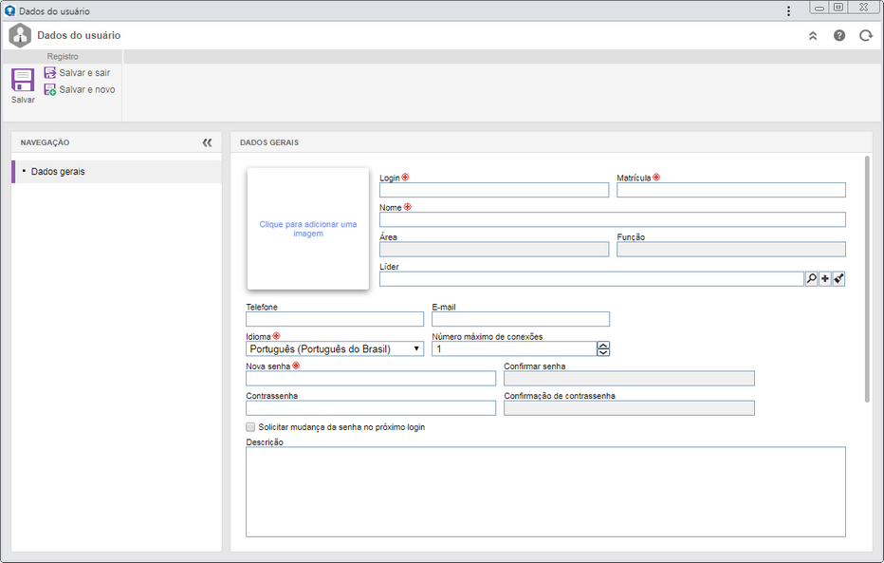Click the Nome input field
The height and width of the screenshot is (563, 884).
click(x=613, y=219)
